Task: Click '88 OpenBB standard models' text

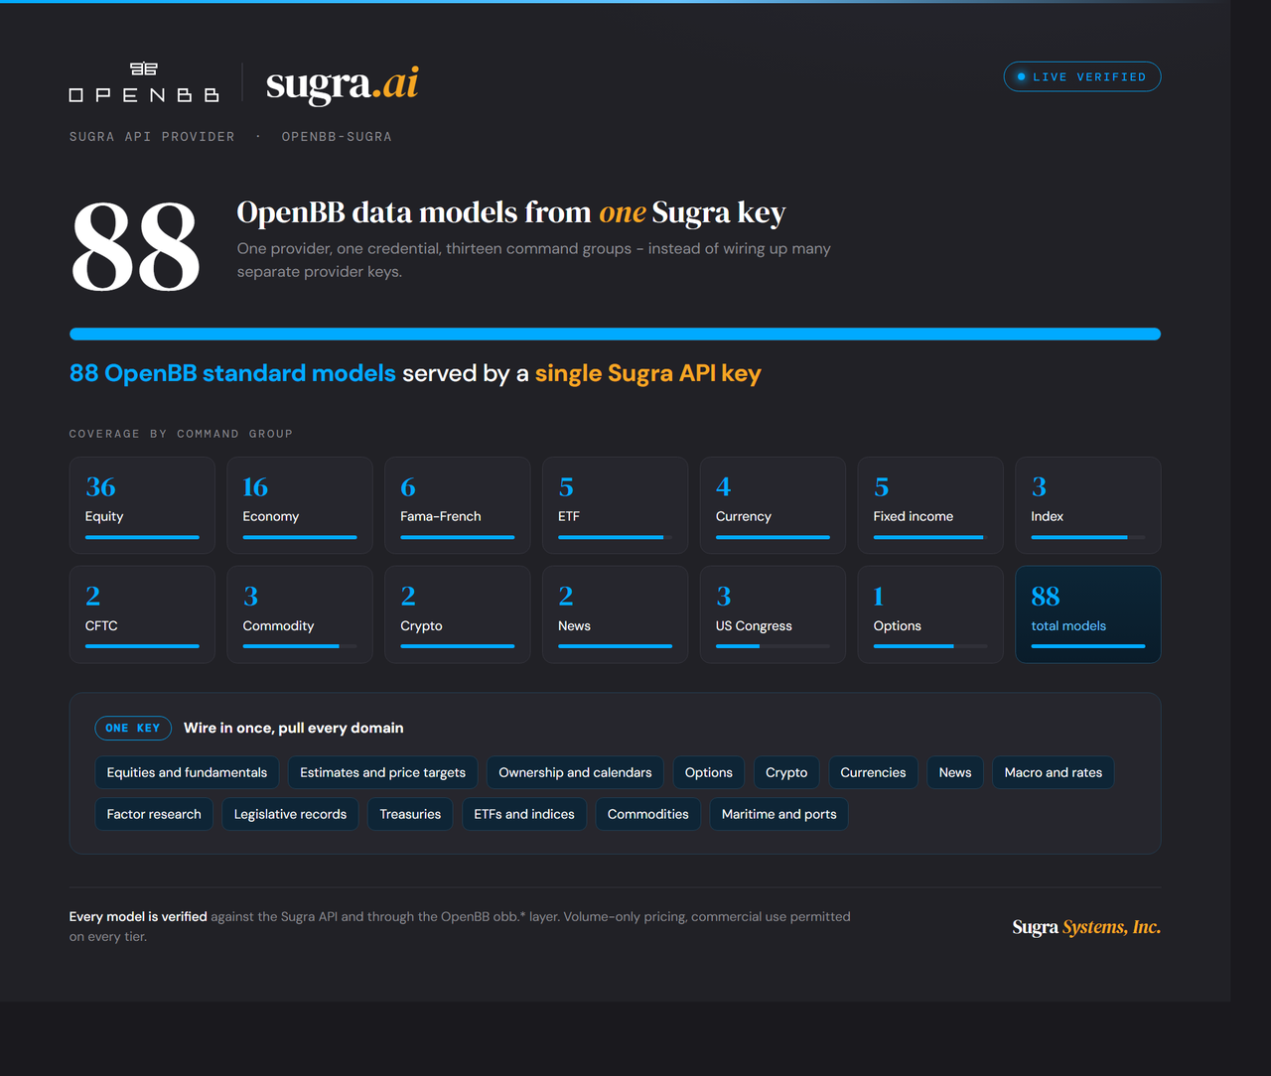Action: (x=232, y=373)
